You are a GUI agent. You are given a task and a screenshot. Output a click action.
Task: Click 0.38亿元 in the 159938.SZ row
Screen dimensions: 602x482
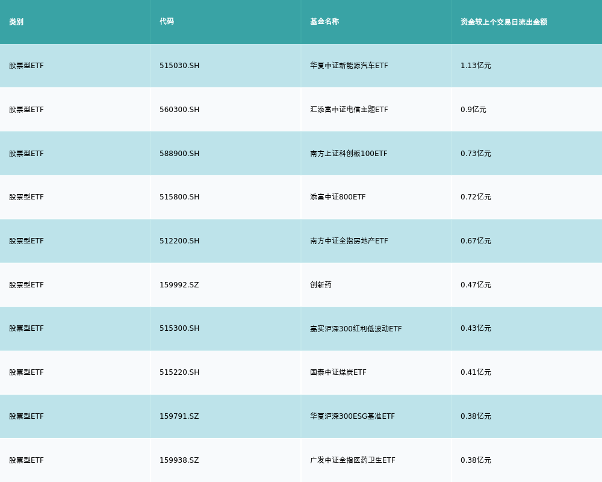click(476, 460)
